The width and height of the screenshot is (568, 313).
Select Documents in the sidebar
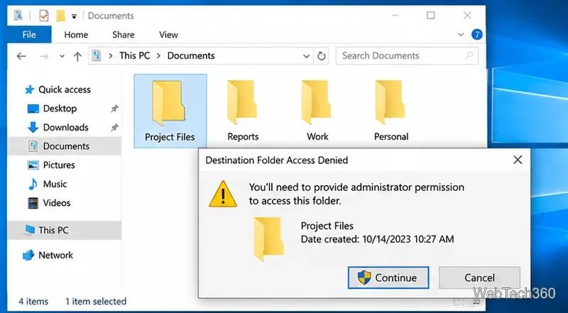pos(64,146)
